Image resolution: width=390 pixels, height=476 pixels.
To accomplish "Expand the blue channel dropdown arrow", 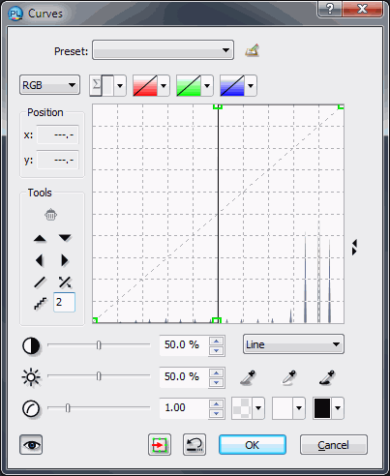I will (x=251, y=86).
